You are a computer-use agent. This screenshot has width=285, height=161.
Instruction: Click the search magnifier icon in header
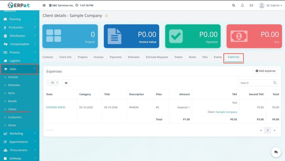[233, 5]
